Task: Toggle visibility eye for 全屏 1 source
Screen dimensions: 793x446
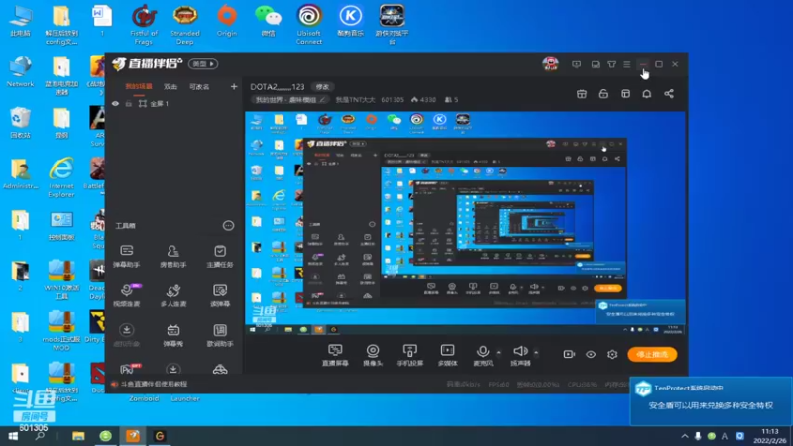Action: pos(115,104)
